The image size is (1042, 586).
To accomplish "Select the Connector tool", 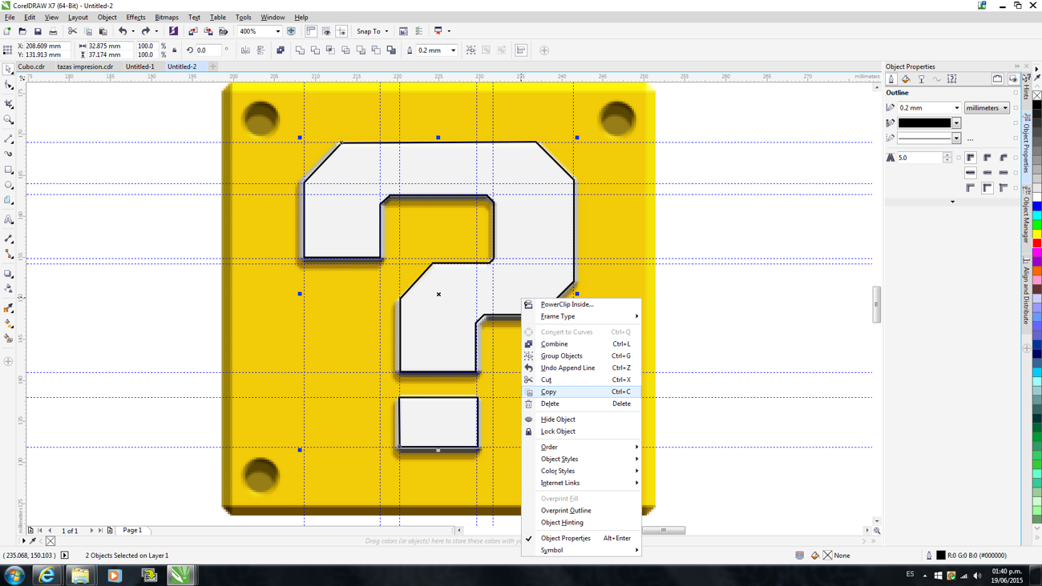I will coord(9,255).
